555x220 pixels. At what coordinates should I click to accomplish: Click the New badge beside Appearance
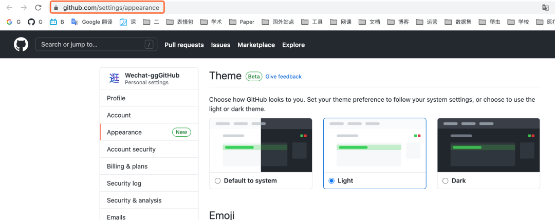(181, 132)
